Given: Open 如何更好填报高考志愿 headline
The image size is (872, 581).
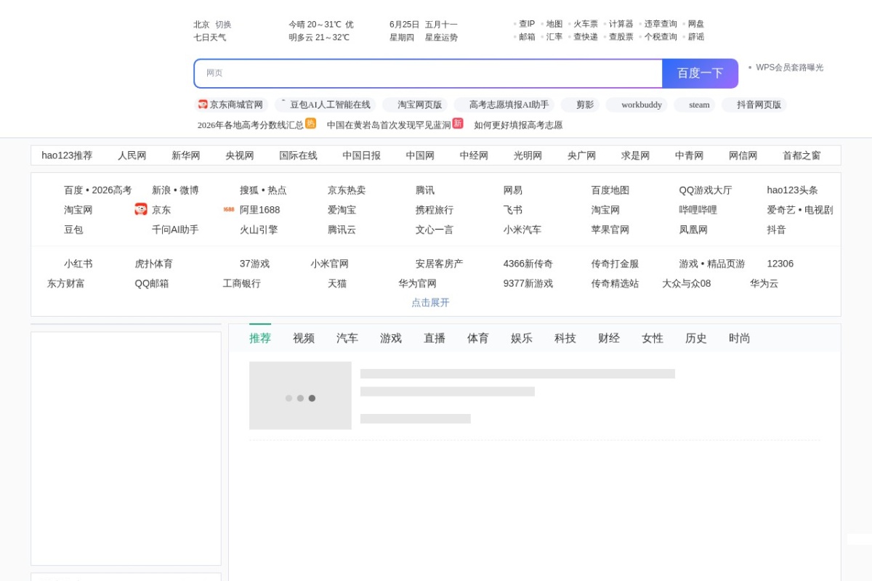Looking at the screenshot, I should (x=518, y=125).
